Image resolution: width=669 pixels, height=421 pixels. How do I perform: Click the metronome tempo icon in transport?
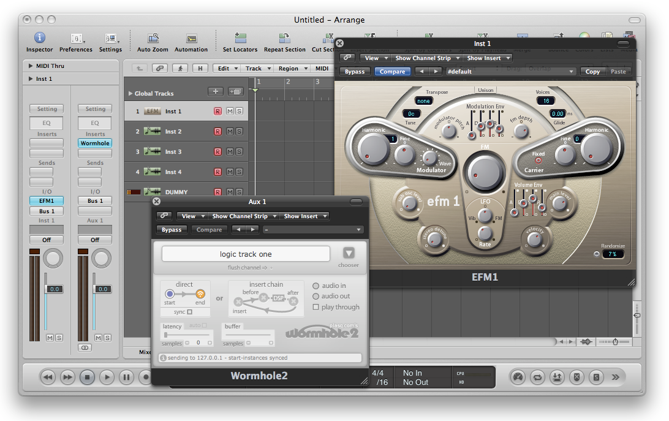(x=518, y=377)
